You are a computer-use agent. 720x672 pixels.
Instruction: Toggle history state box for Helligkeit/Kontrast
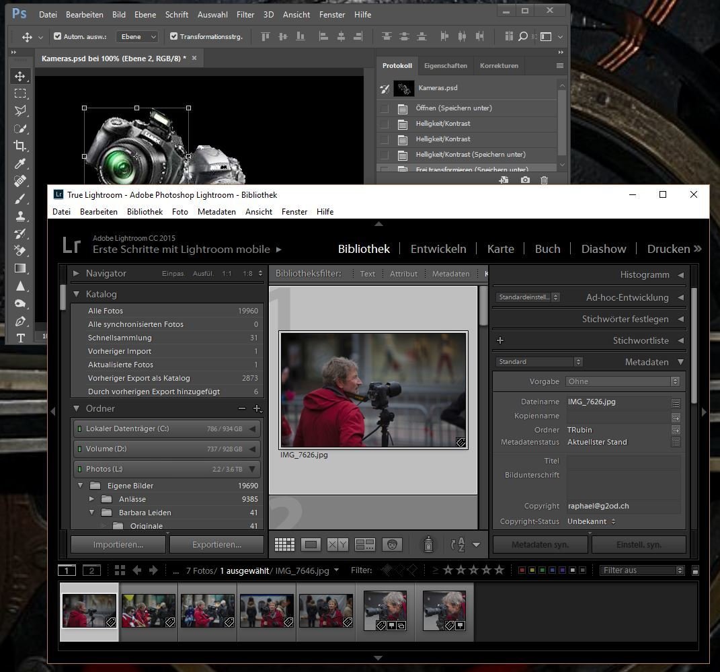(x=384, y=124)
